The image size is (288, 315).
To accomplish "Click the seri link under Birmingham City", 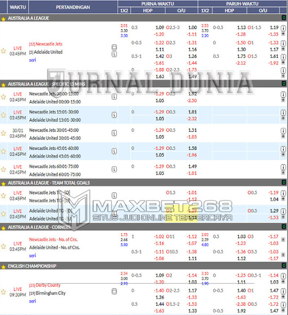I will (33, 301).
